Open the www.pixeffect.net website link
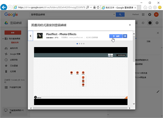 [x=76, y=38]
